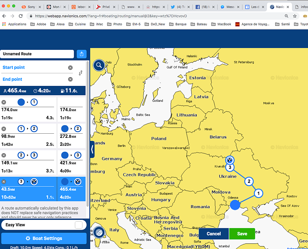Open the Applications bookmarks shortcut

pos(14,24)
